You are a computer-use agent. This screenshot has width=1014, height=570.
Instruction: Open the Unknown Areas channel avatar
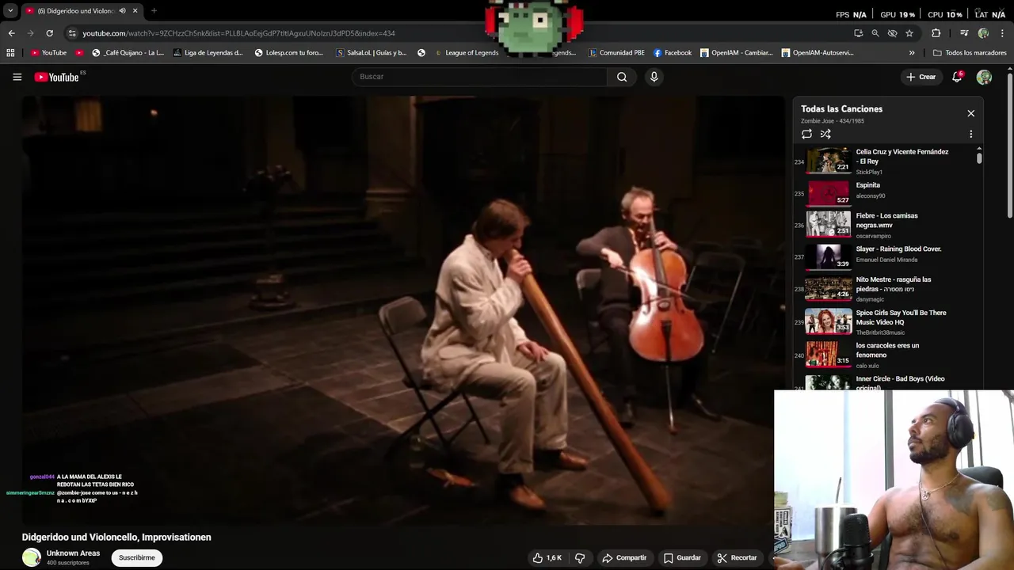(x=32, y=557)
